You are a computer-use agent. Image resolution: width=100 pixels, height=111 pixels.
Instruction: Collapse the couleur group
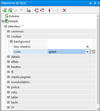click(x=8, y=36)
